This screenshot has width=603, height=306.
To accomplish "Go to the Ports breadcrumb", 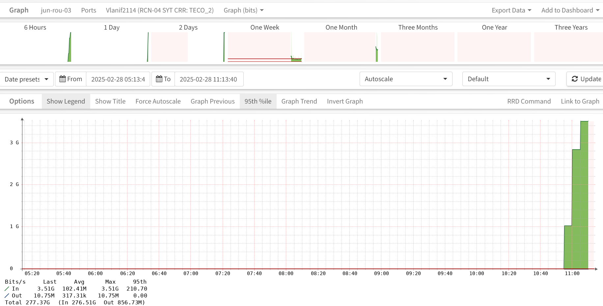I will (x=89, y=10).
